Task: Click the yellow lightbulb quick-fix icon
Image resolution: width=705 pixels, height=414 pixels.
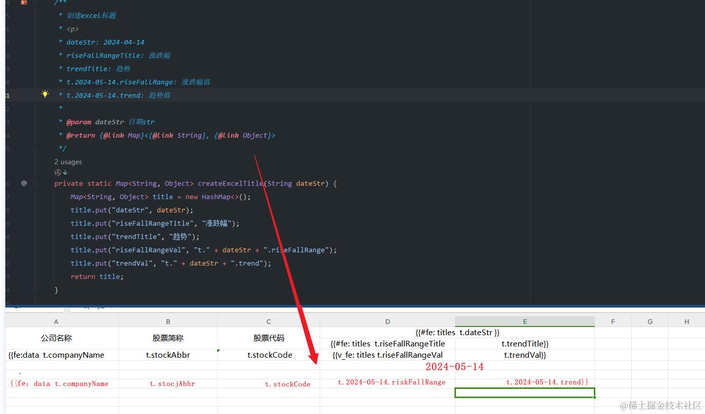Action: point(45,94)
